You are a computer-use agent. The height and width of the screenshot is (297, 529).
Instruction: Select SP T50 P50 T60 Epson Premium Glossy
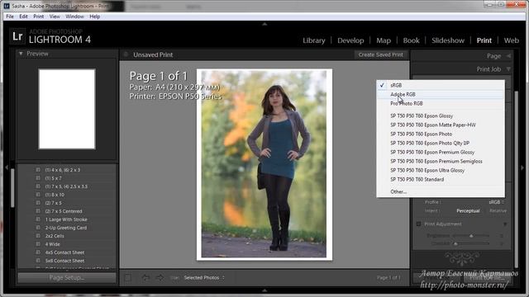point(441,152)
